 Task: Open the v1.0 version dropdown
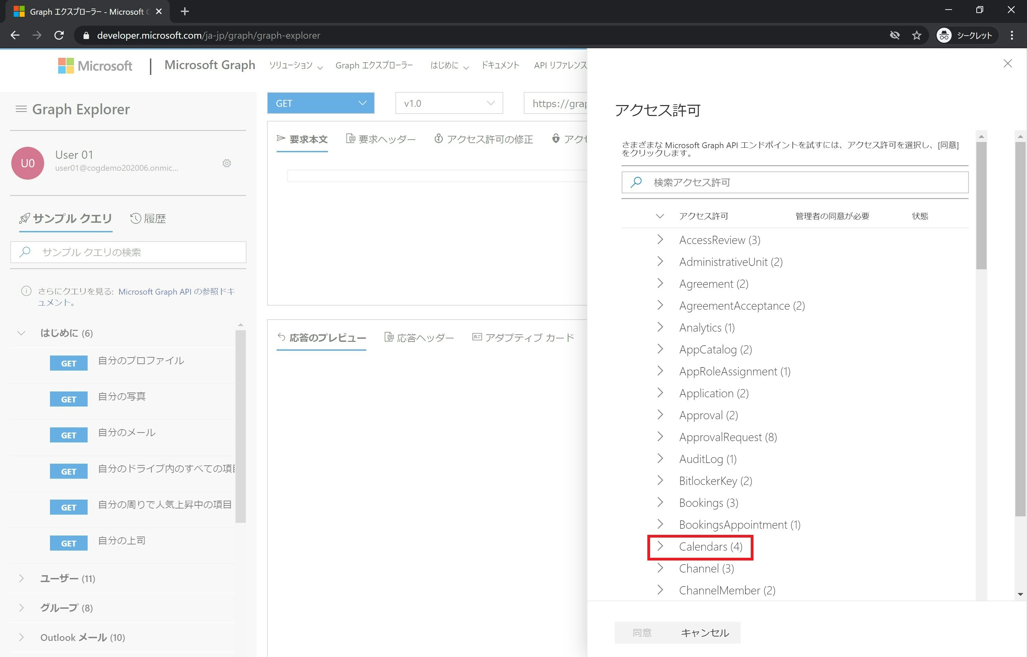[449, 103]
